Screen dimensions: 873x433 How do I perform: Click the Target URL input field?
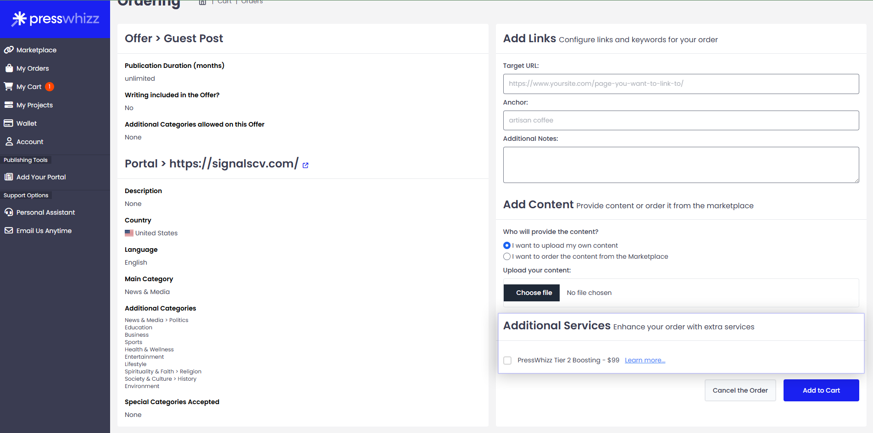[681, 84]
